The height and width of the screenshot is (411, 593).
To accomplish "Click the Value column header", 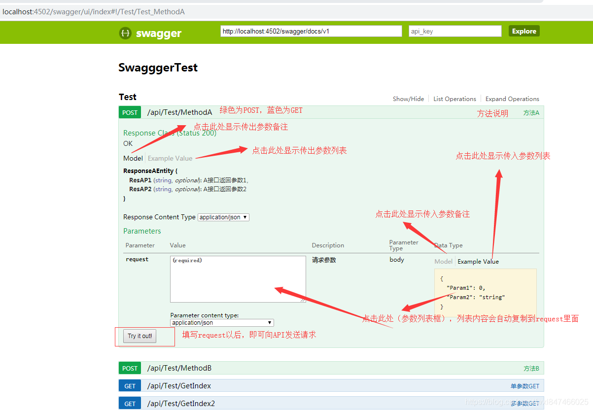I will pos(178,245).
